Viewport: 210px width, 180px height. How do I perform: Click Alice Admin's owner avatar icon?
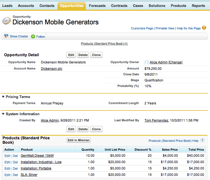[147, 62]
